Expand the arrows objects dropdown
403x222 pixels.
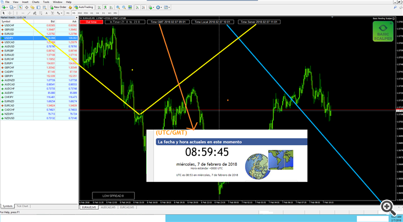click(x=61, y=13)
